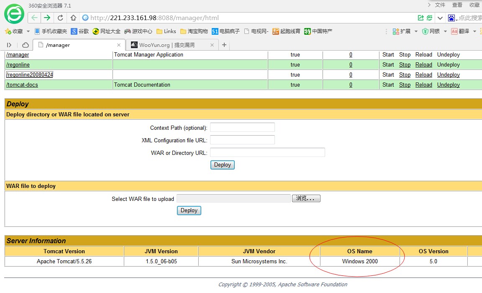Click the share icon in address bar
Screen dimensions: 482x293
coord(420,18)
